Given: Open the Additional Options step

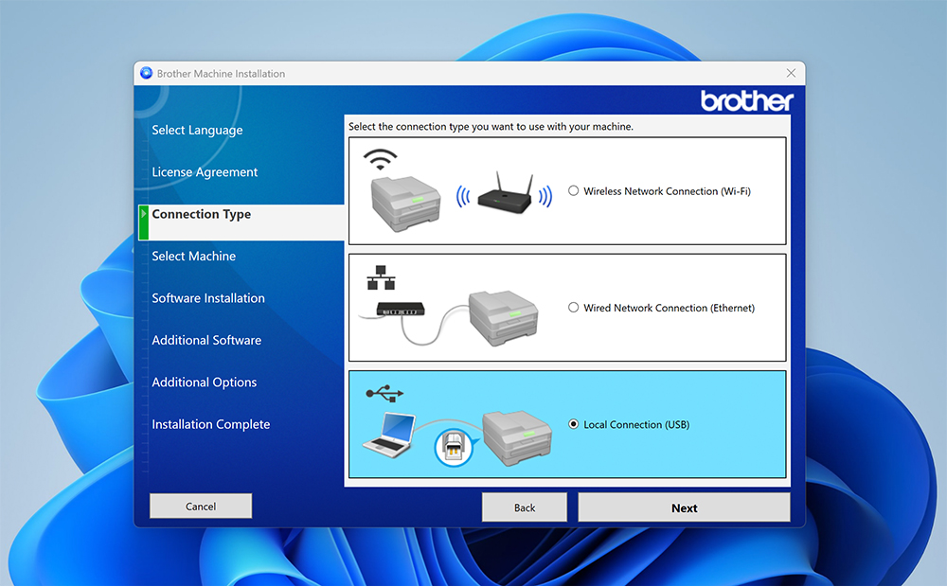Looking at the screenshot, I should coord(205,382).
